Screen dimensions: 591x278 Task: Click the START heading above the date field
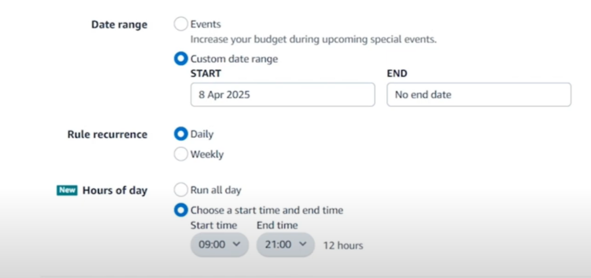(x=205, y=74)
